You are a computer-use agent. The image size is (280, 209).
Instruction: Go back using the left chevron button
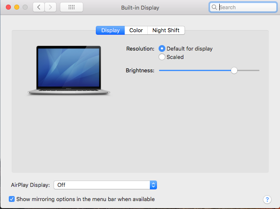coord(39,7)
